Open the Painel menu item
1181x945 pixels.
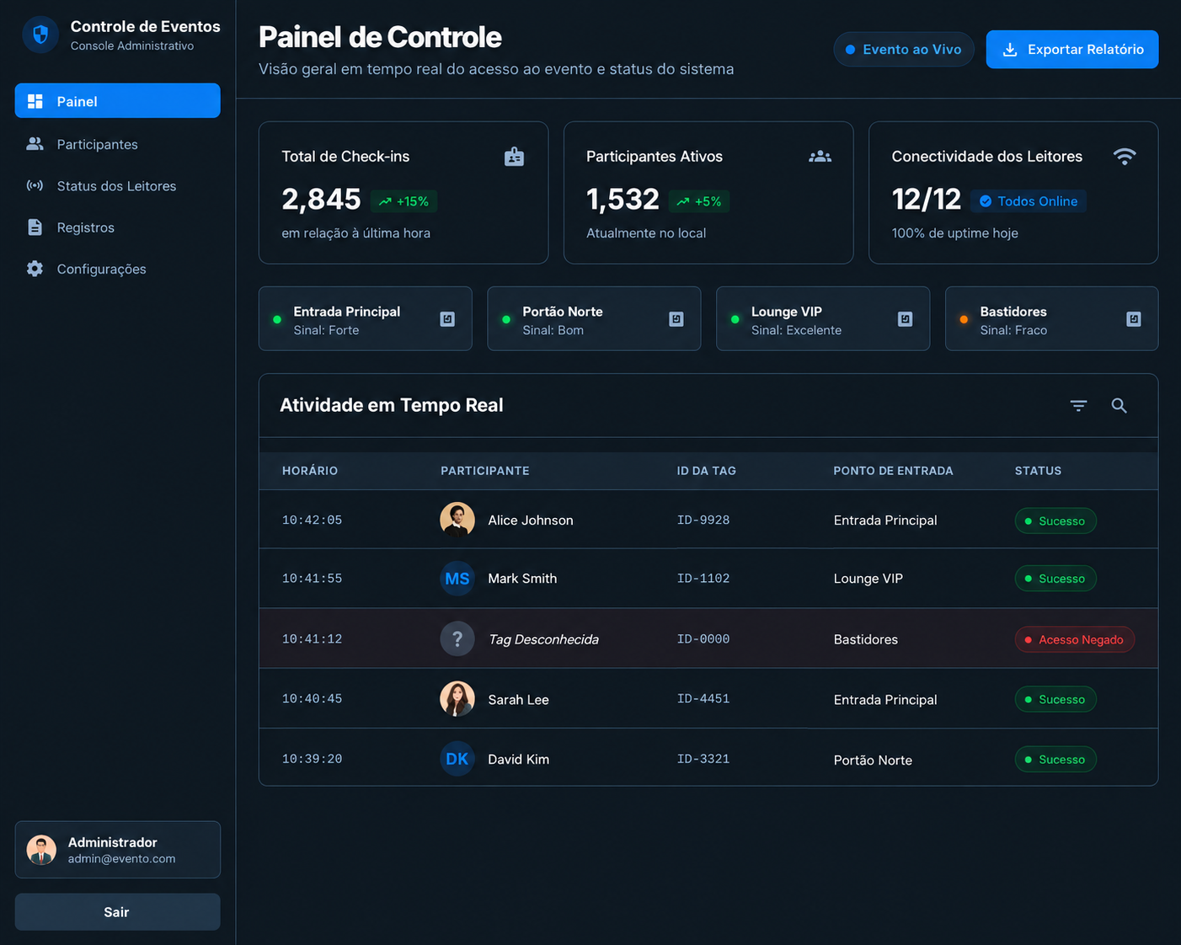pos(118,101)
